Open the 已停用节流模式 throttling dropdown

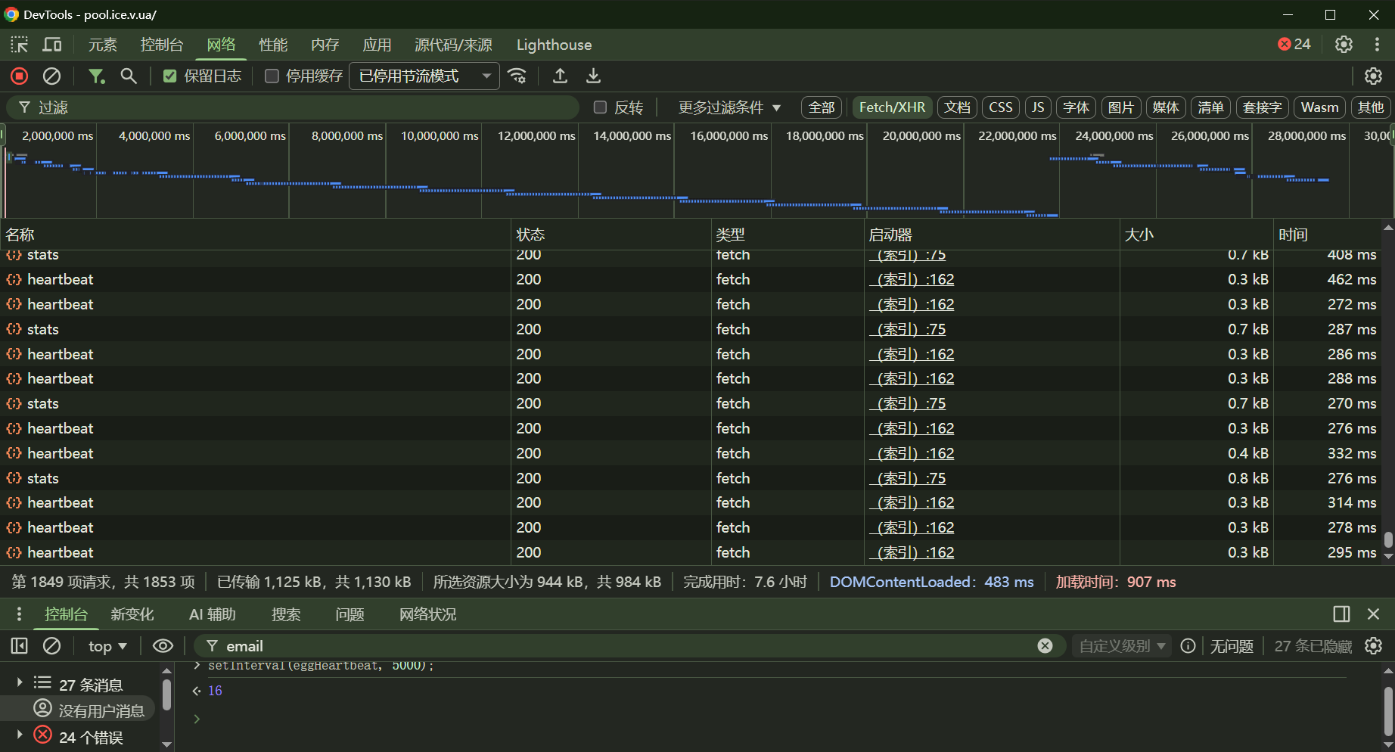tap(424, 76)
